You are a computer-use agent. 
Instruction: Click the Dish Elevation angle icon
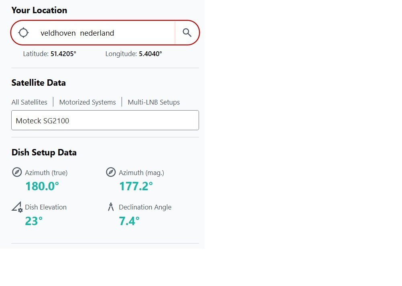tap(17, 207)
